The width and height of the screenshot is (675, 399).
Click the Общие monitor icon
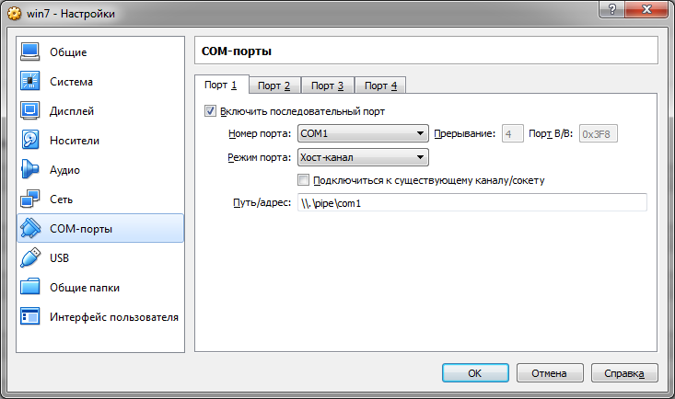[29, 52]
